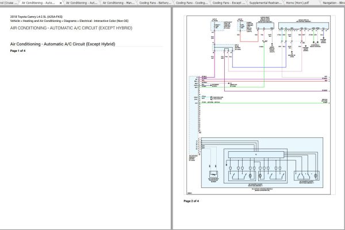The height and width of the screenshot is (230, 345).
Task: Open the Supplemental Restraint tab
Action: pyautogui.click(x=266, y=3)
